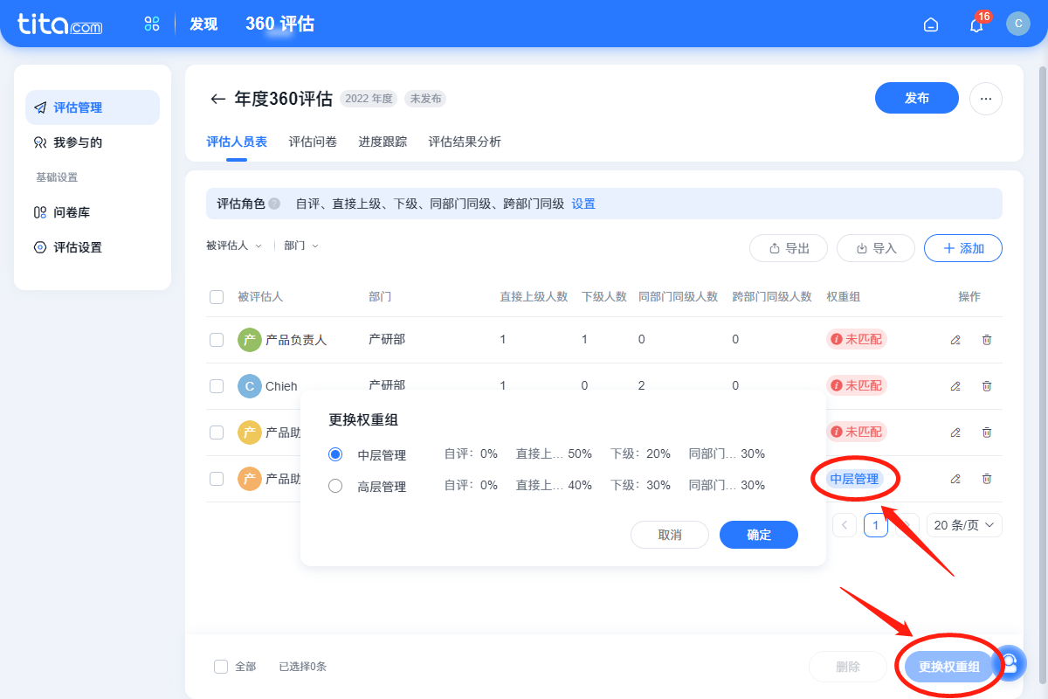This screenshot has height=699, width=1048.
Task: Click 产研部 in the 产品负责人 row
Action: point(386,340)
